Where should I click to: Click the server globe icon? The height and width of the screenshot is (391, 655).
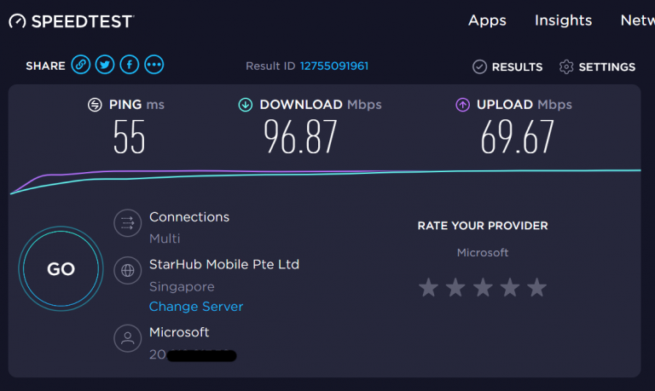pos(128,271)
